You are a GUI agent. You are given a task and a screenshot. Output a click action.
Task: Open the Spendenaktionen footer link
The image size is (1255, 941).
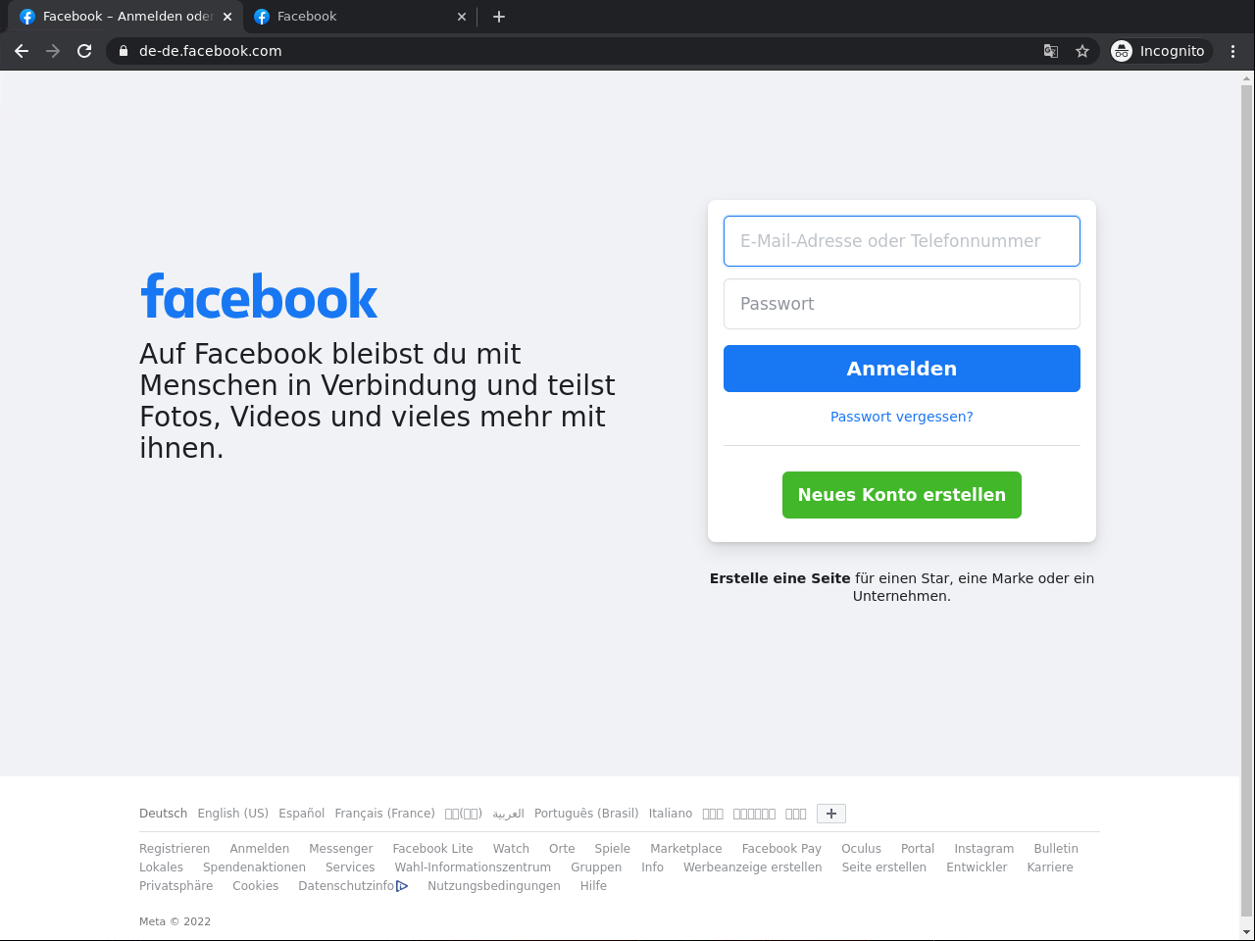coord(255,867)
